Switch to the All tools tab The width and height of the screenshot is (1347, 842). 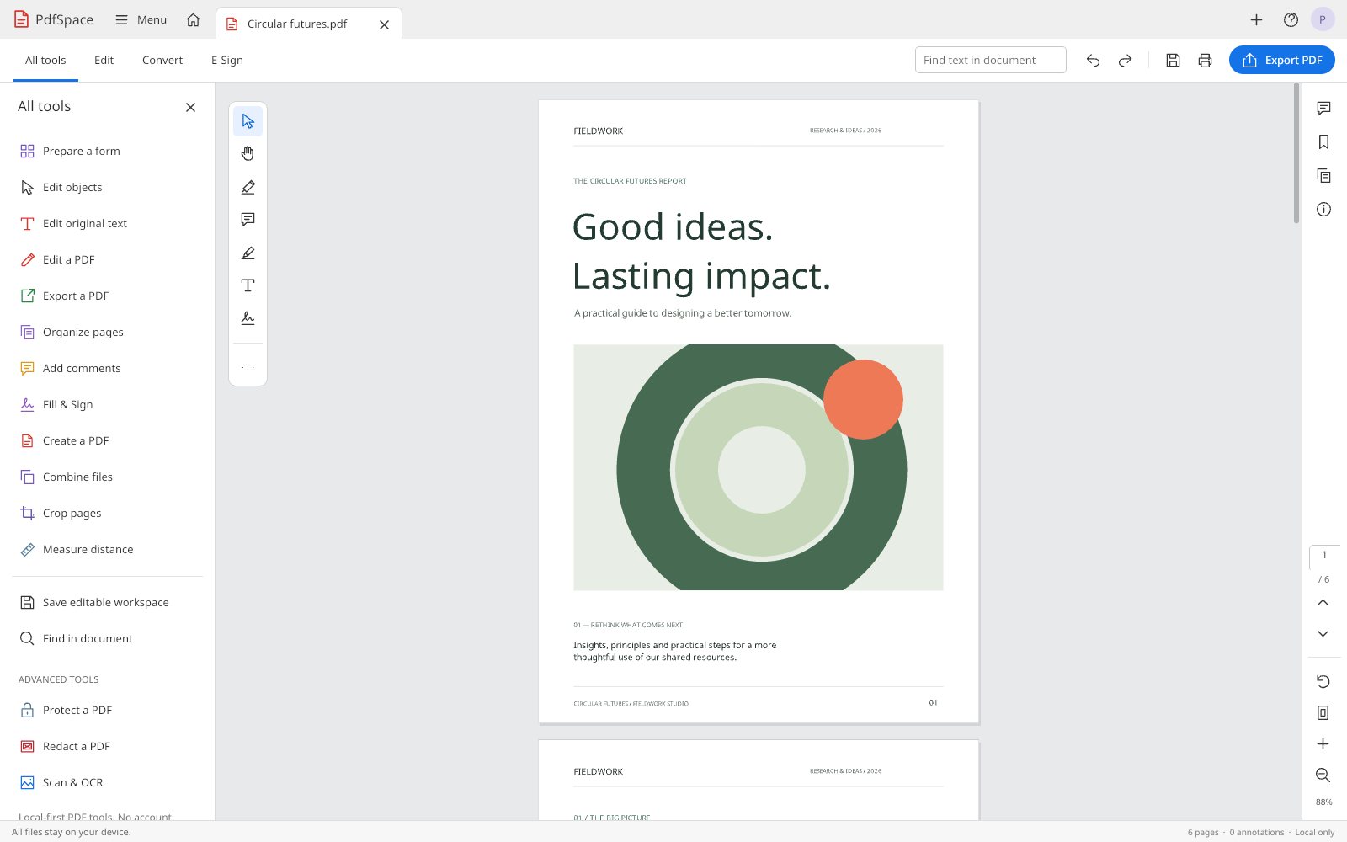point(45,60)
